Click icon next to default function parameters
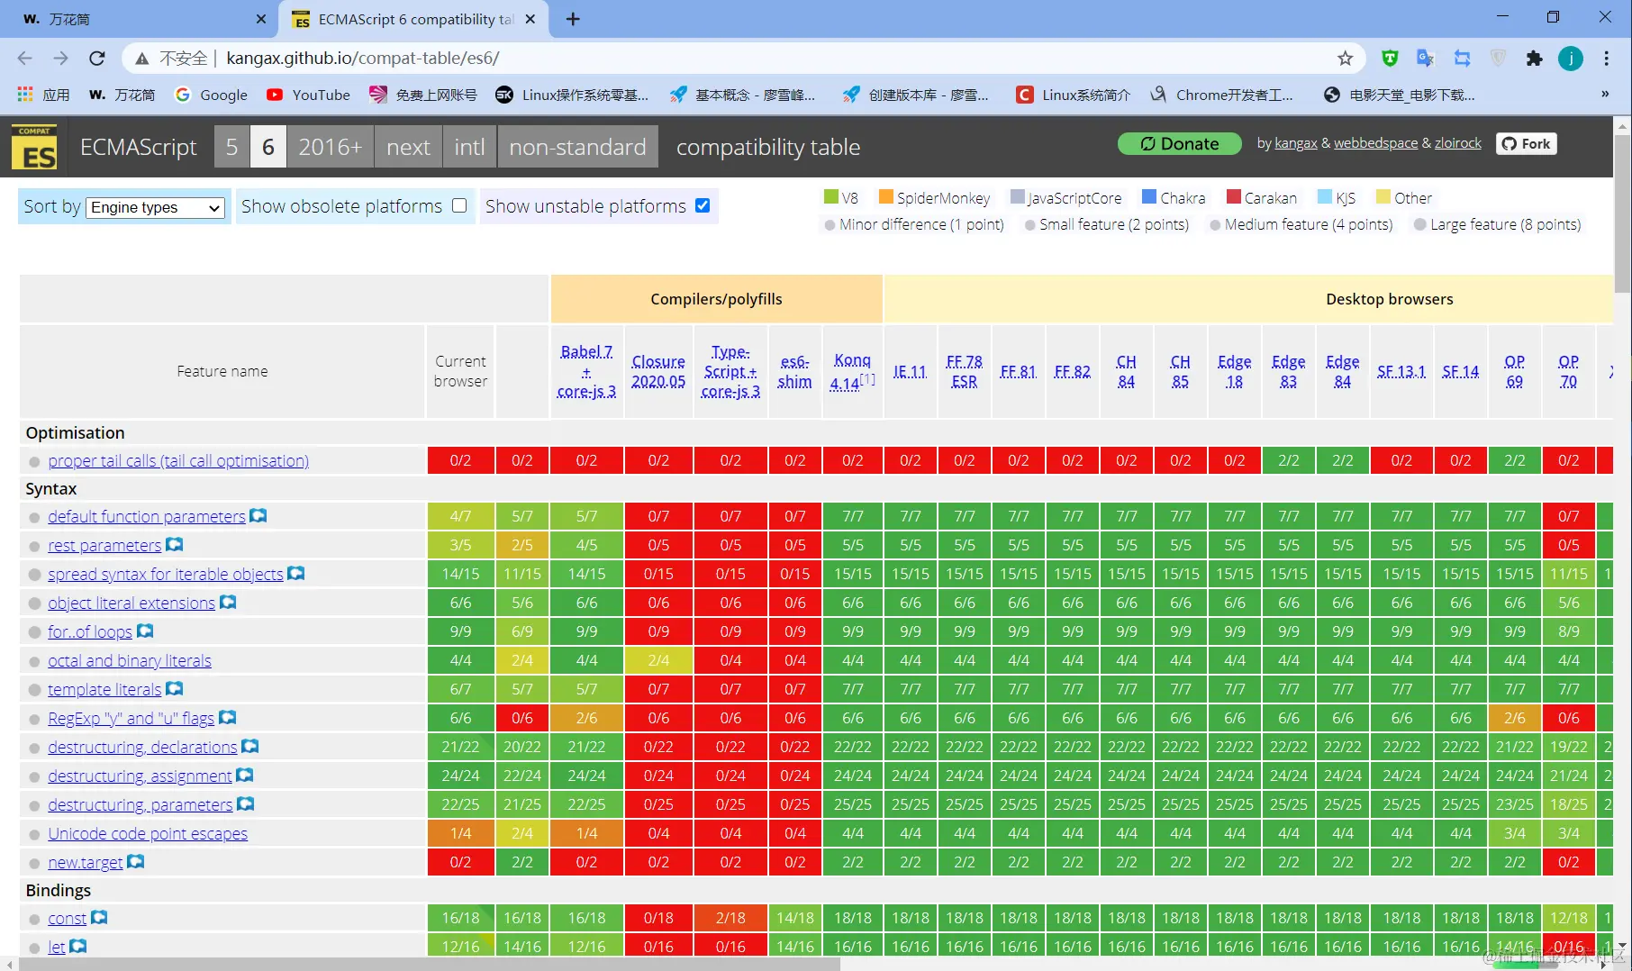Screen dimensions: 1632x971 (258, 515)
